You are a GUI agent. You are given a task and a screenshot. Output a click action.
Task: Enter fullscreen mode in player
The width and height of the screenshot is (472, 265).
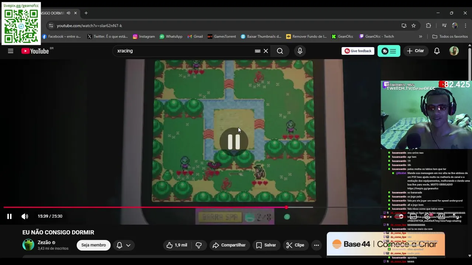click(455, 216)
